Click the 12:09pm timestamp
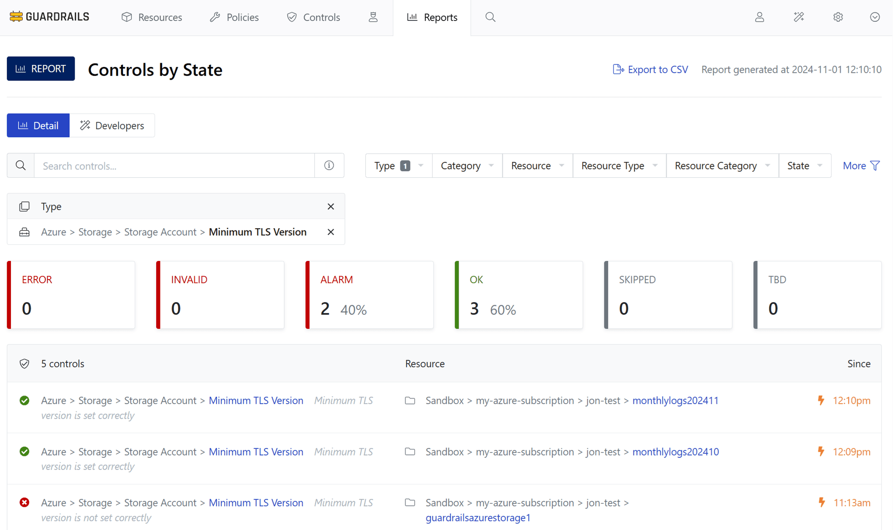The image size is (893, 530). 852,452
